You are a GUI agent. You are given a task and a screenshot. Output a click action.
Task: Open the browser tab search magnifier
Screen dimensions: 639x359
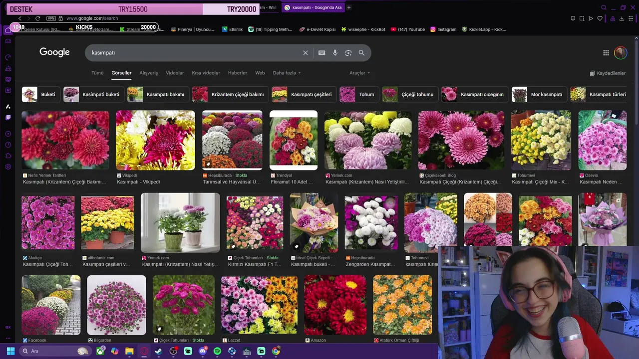click(604, 7)
